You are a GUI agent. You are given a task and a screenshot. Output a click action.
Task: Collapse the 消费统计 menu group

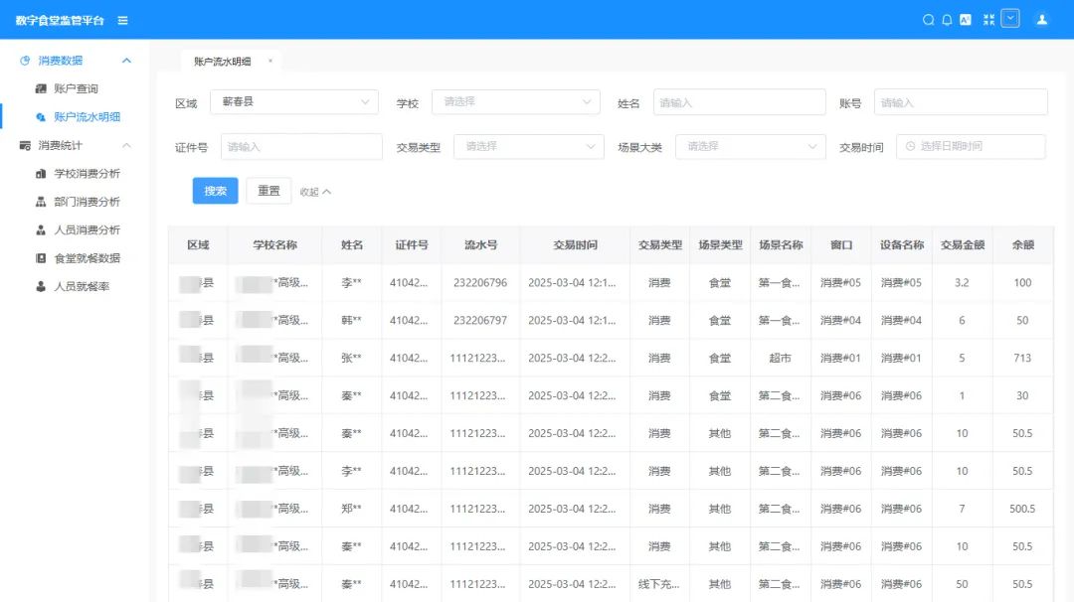coord(126,146)
